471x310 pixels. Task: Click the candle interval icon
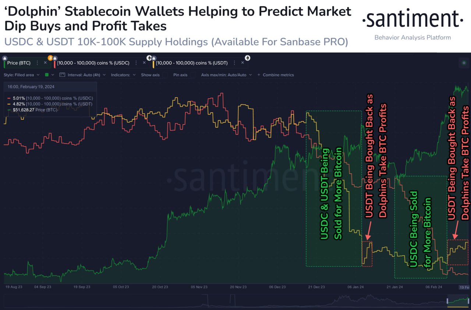(x=62, y=75)
